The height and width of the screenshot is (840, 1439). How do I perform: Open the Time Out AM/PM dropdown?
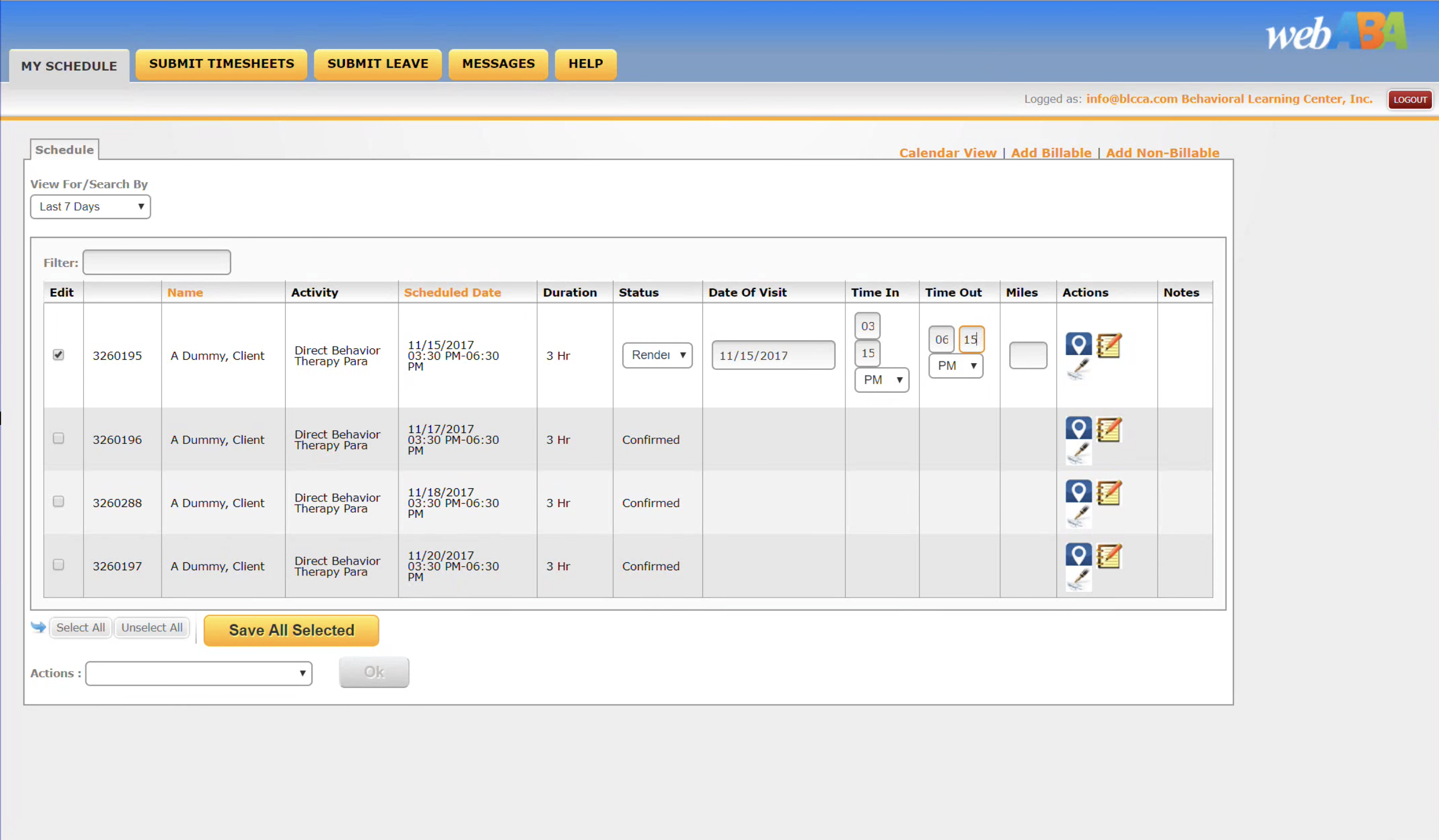point(956,365)
